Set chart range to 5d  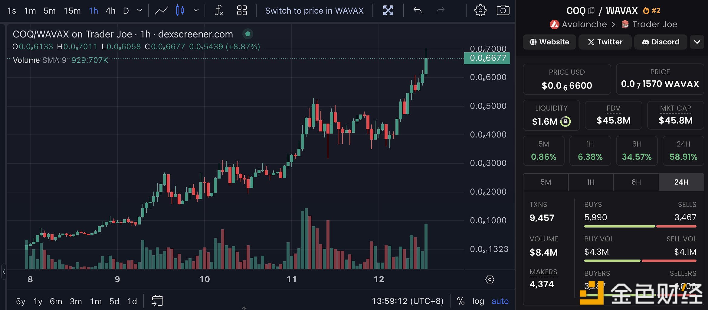tap(114, 301)
